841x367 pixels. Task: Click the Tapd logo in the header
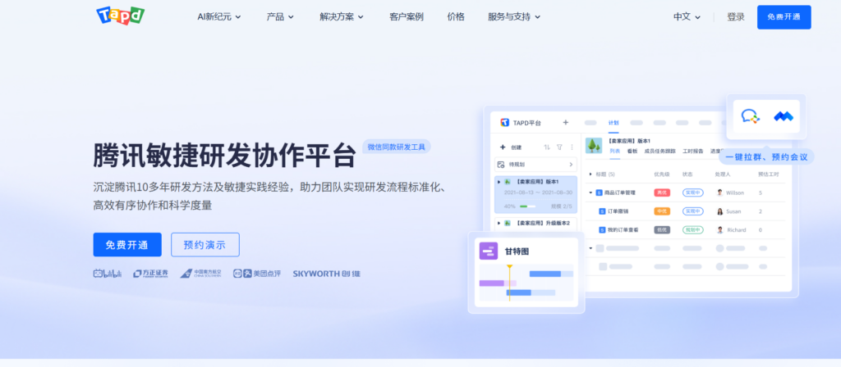coord(120,16)
